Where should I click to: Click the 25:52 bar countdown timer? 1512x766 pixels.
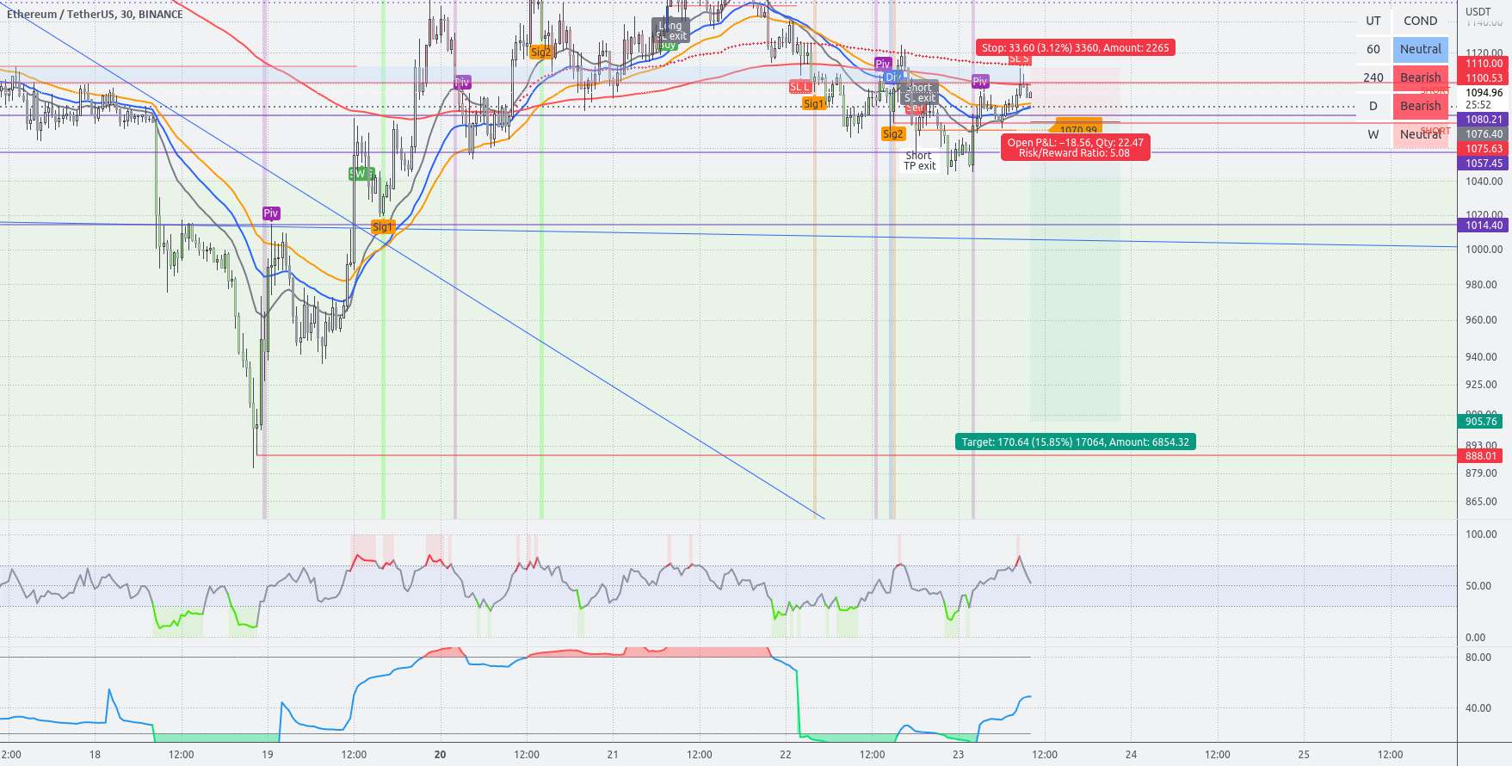tap(1478, 105)
